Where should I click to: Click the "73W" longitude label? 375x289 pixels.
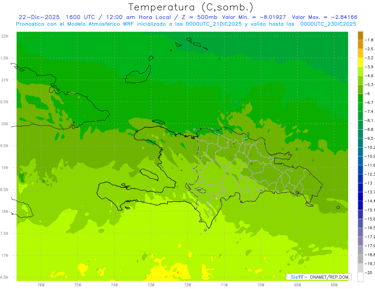(x=151, y=285)
